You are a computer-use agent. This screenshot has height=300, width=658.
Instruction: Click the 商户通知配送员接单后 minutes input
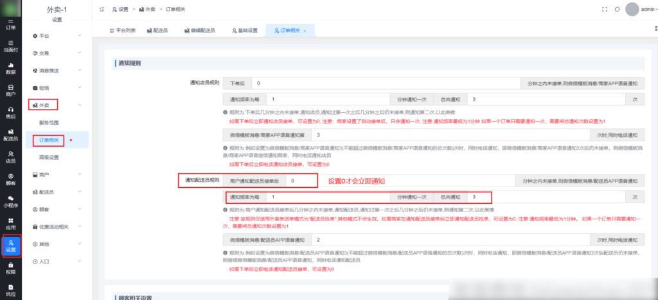coord(400,181)
